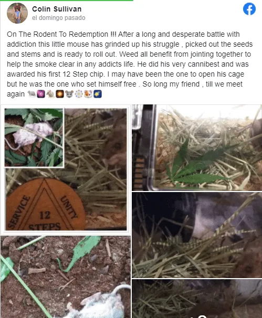The width and height of the screenshot is (262, 318).
Task: Open the dark hay close-up photo
Action: (197, 235)
